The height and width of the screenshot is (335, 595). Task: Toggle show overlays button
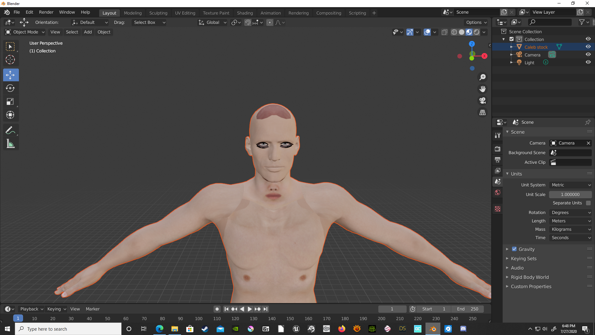427,32
